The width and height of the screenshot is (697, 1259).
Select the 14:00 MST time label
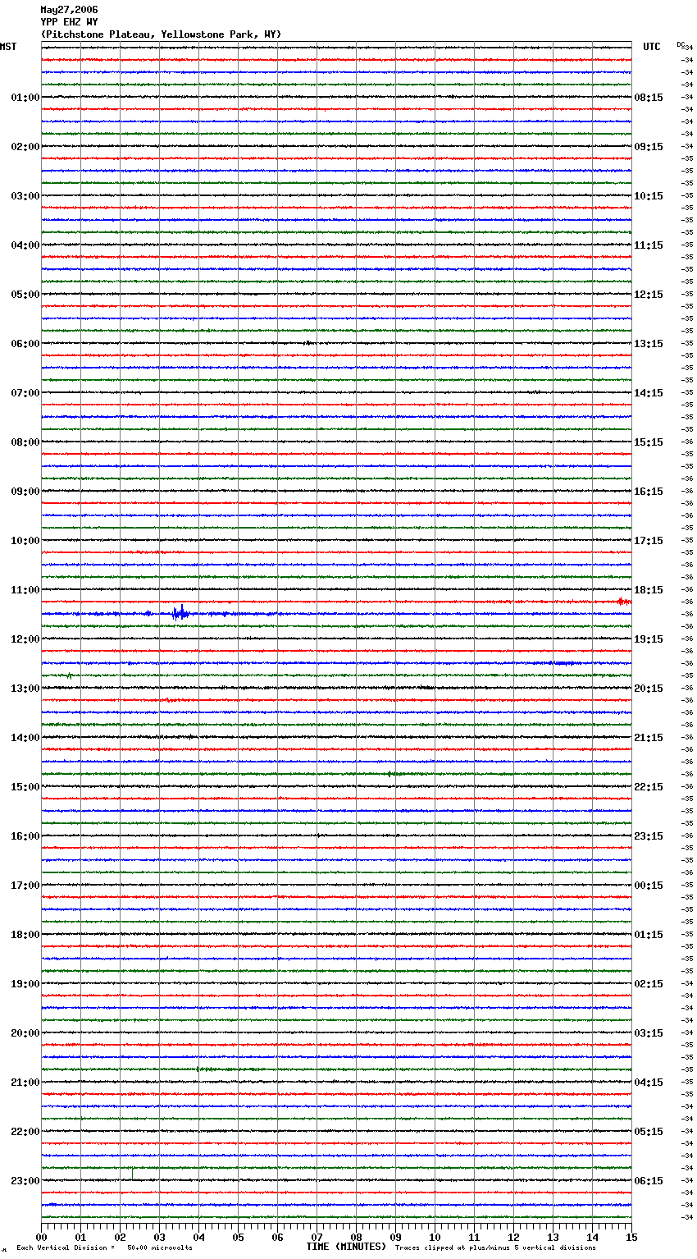[25, 738]
